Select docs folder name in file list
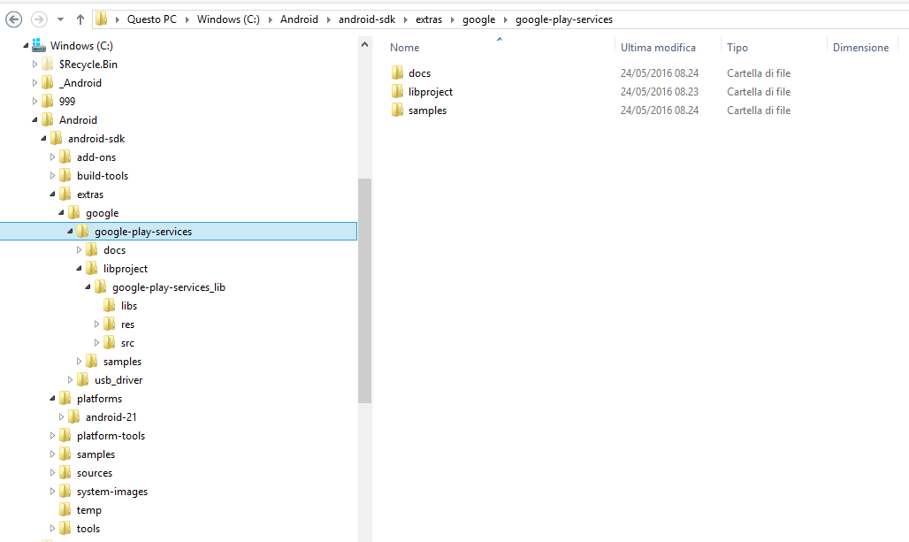 click(420, 73)
